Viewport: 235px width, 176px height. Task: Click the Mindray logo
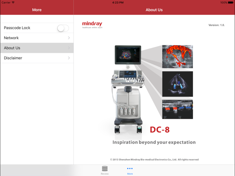92,25
